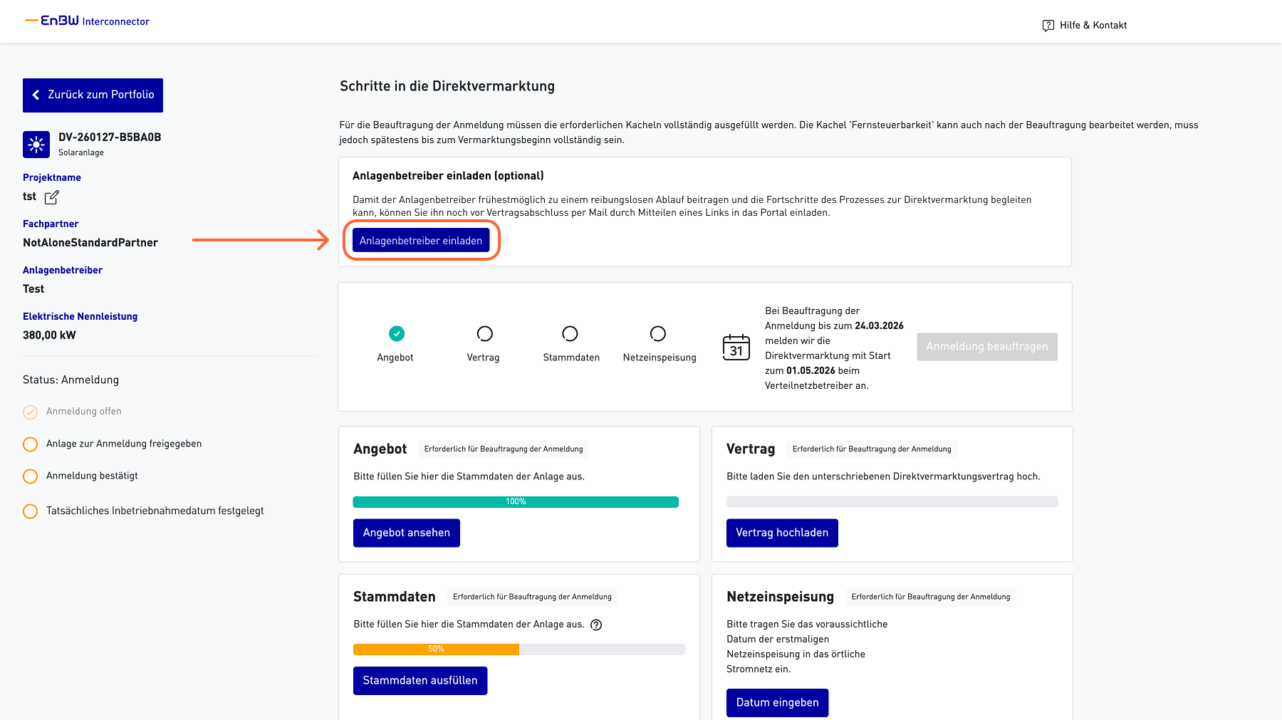Click Vertrag hochladen to upload contract
This screenshot has height=720, width=1282.
[781, 533]
